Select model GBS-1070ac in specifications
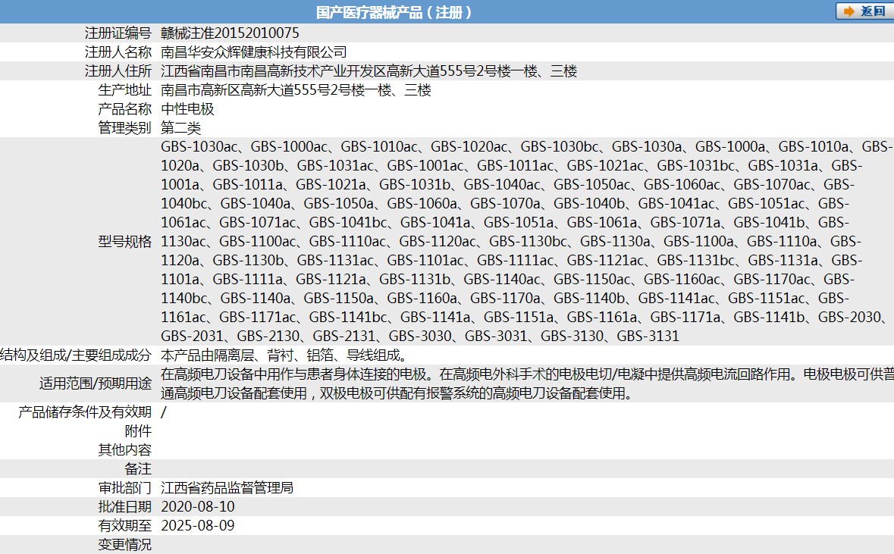This screenshot has width=894, height=554. tap(771, 184)
